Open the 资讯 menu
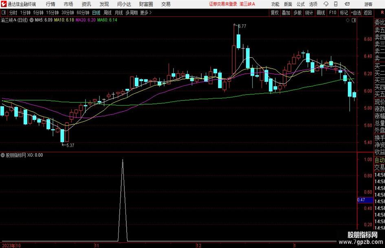 click(x=86, y=4)
